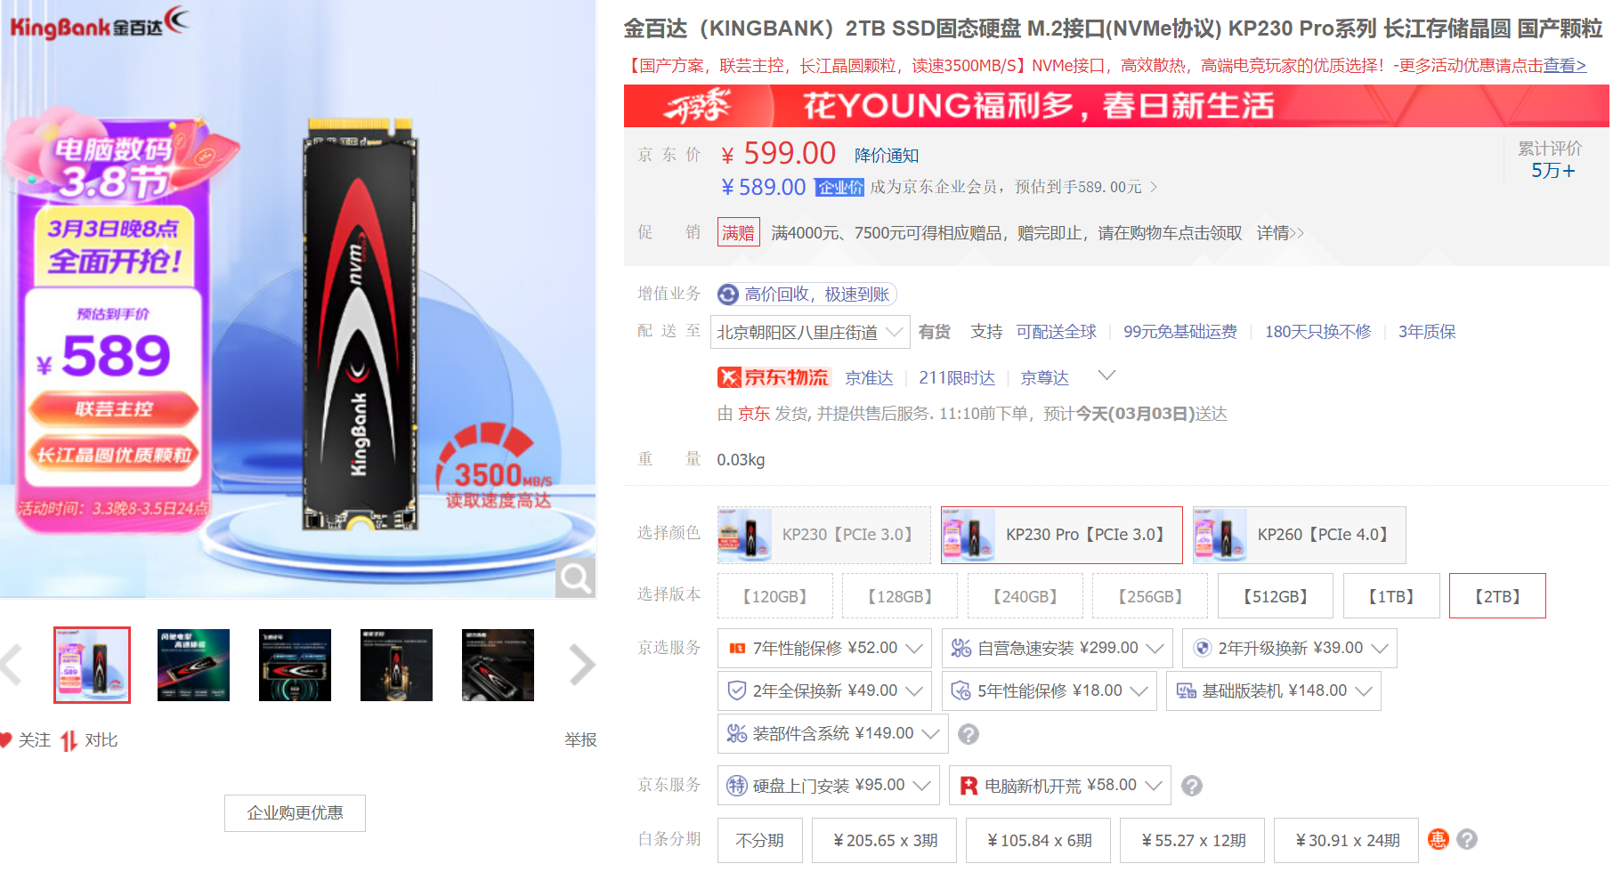Click the 企业购更优惠 button
The width and height of the screenshot is (1613, 872).
click(x=295, y=813)
